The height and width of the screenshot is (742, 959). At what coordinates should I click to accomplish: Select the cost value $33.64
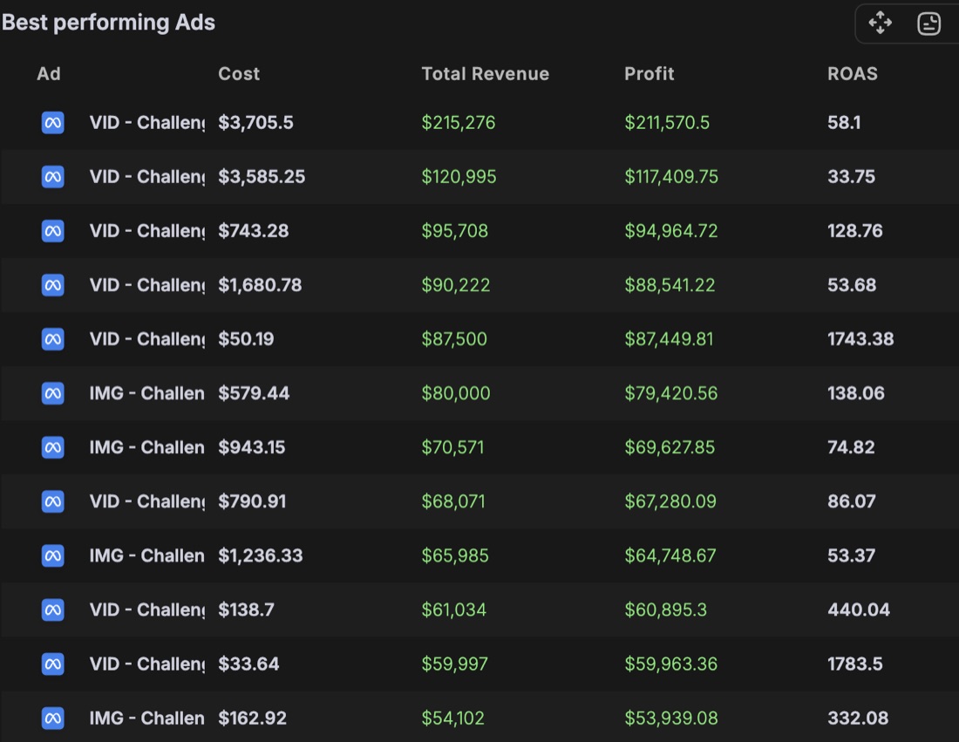tap(248, 664)
